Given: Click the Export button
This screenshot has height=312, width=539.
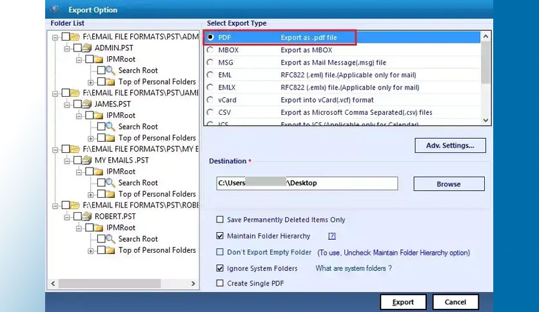Looking at the screenshot, I should pyautogui.click(x=403, y=302).
